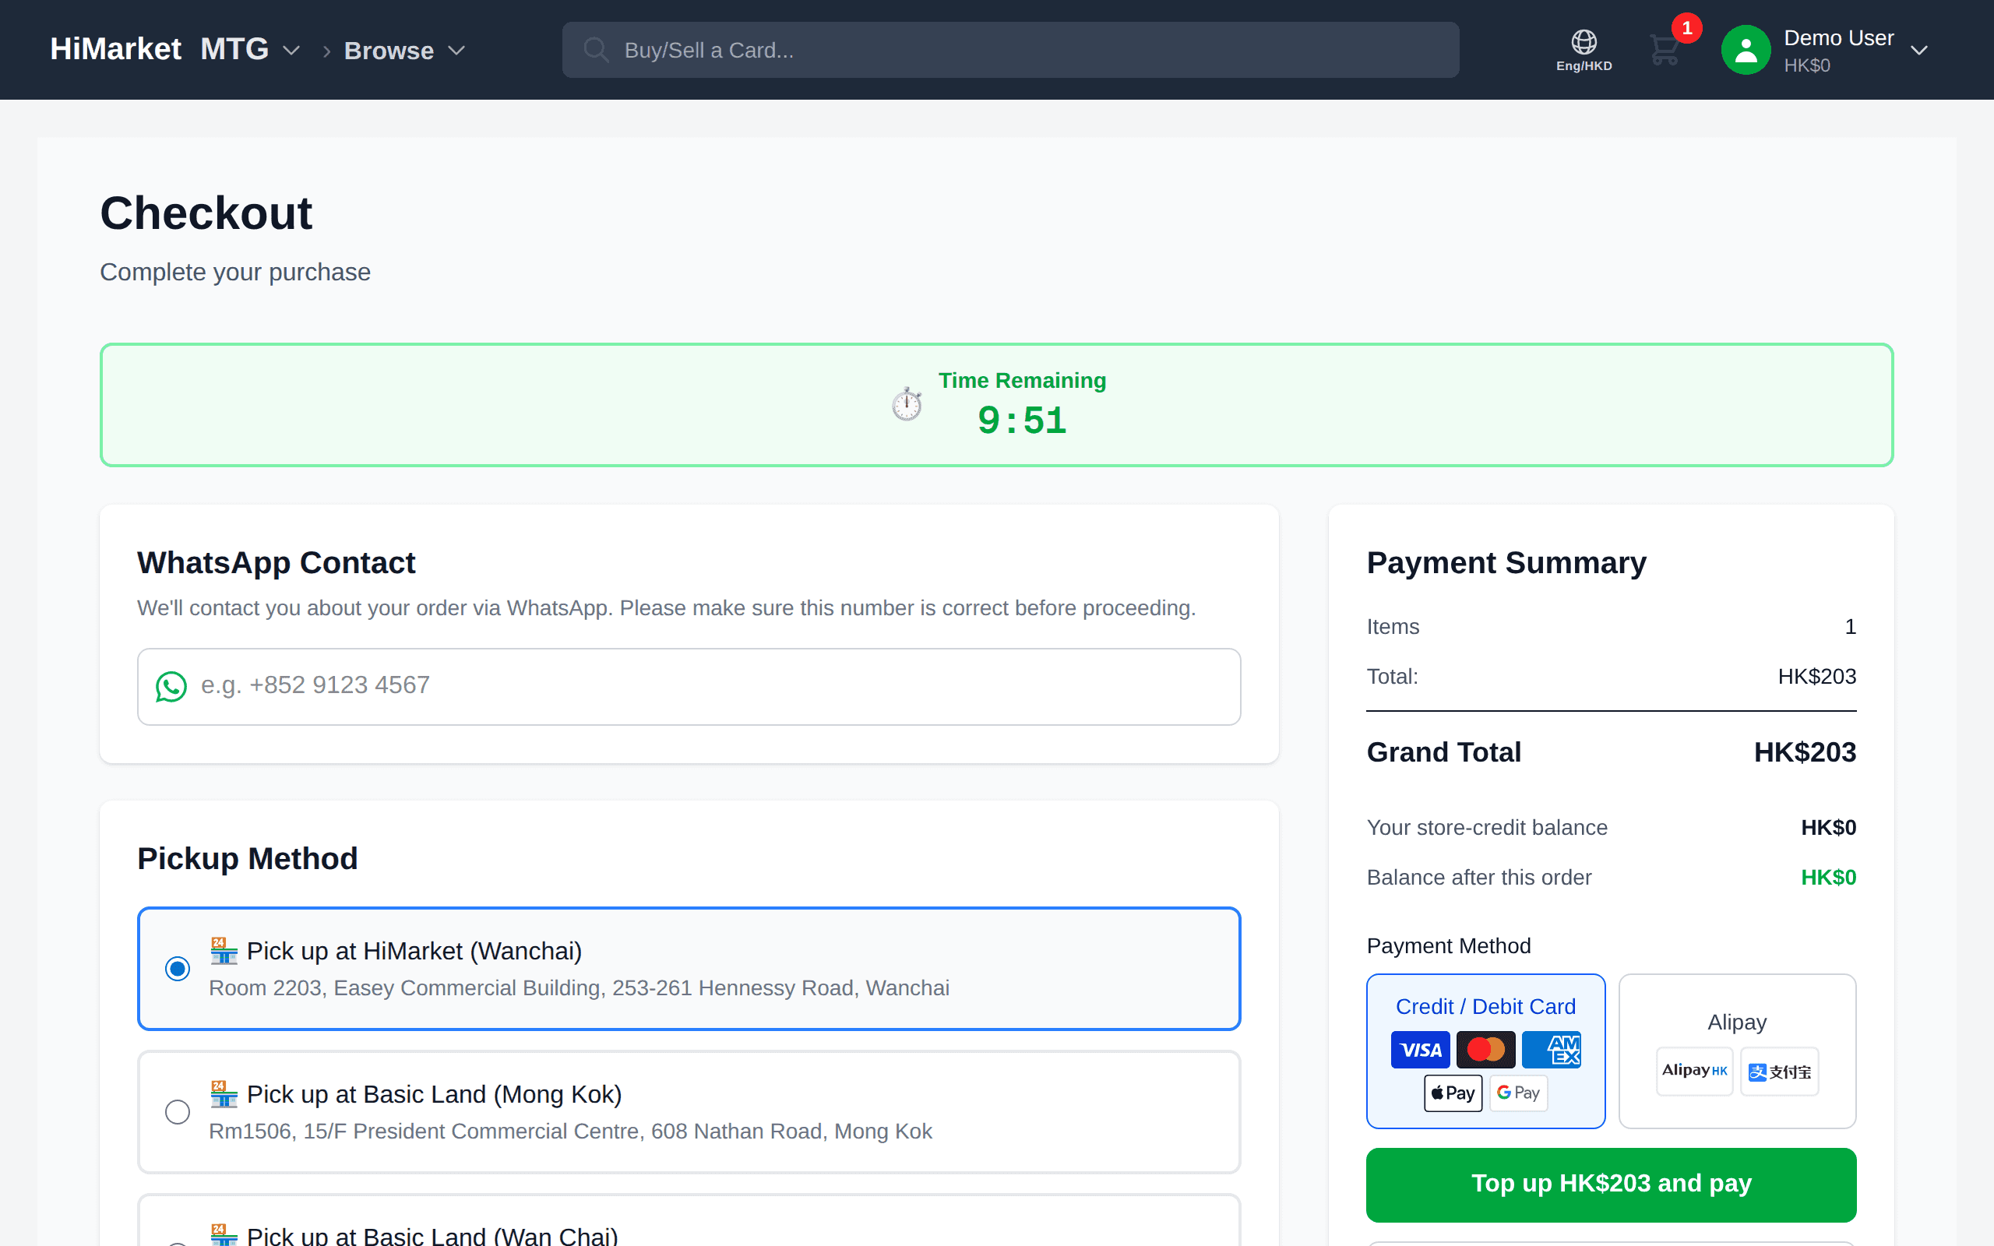Choose Credit / Debit Card payment method
This screenshot has height=1246, width=1994.
tap(1485, 1051)
